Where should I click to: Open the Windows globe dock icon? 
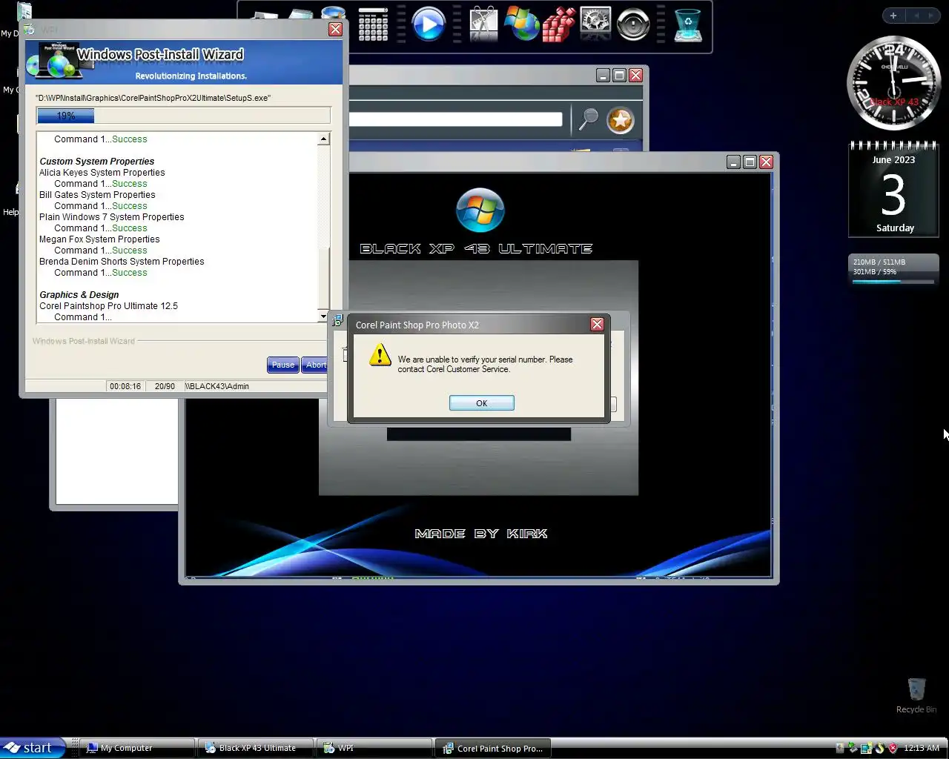coord(521,24)
